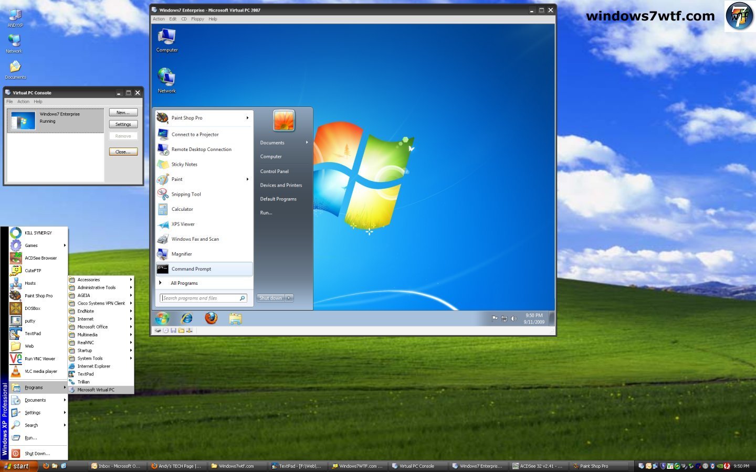Click the user account picture in Start menu
756x472 pixels.
(284, 121)
